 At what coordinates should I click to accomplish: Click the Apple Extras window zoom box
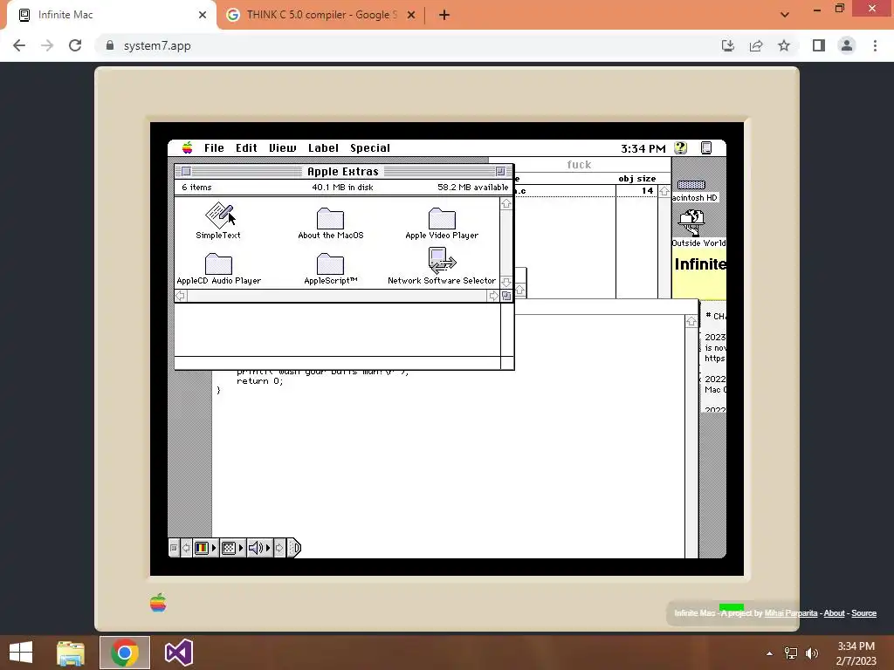[x=500, y=172]
